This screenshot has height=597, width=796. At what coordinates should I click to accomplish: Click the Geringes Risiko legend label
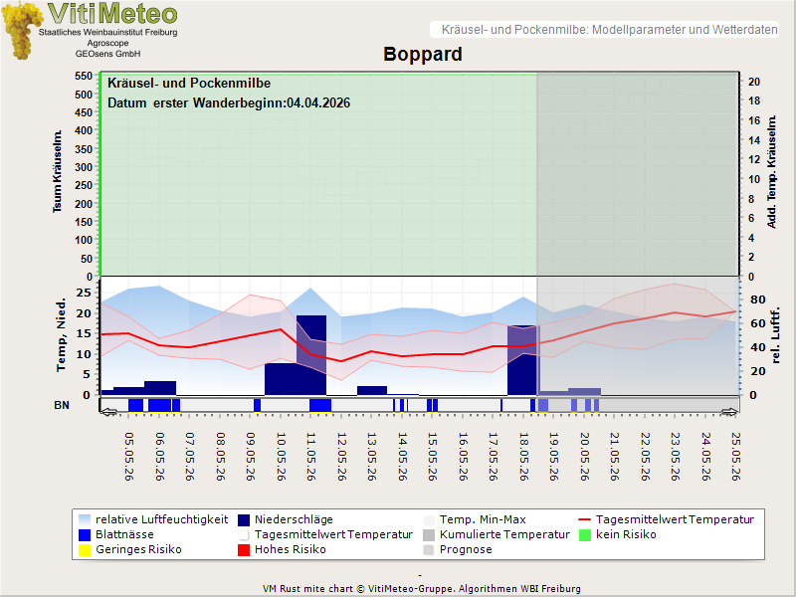tap(138, 550)
